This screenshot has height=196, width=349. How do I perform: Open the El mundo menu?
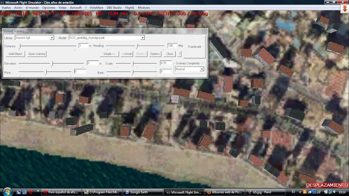pos(32,7)
